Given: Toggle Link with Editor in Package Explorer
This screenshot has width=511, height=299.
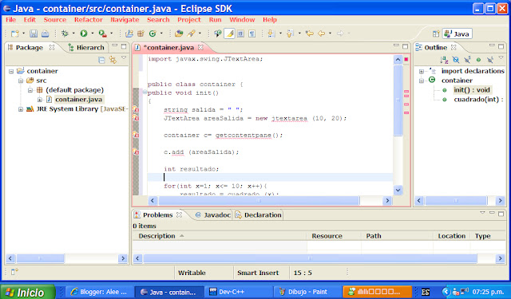Looking at the screenshot, I should [113, 60].
